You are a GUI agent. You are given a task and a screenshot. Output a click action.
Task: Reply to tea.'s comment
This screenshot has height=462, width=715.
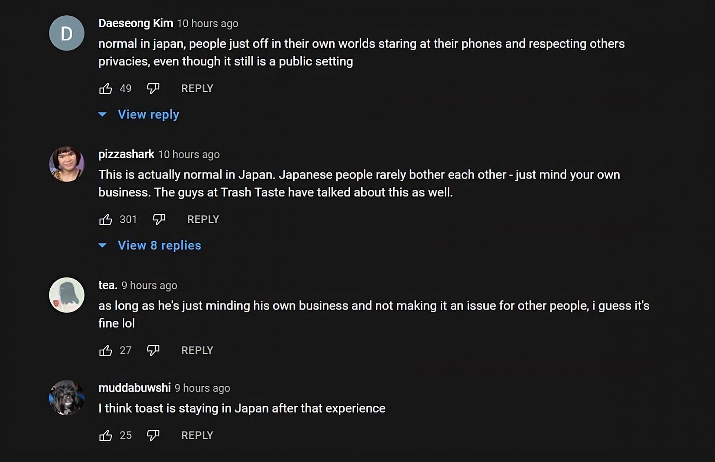point(197,350)
